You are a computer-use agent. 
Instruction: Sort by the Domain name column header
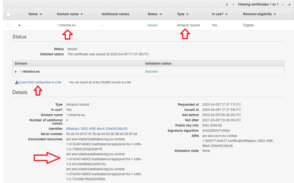point(70,14)
